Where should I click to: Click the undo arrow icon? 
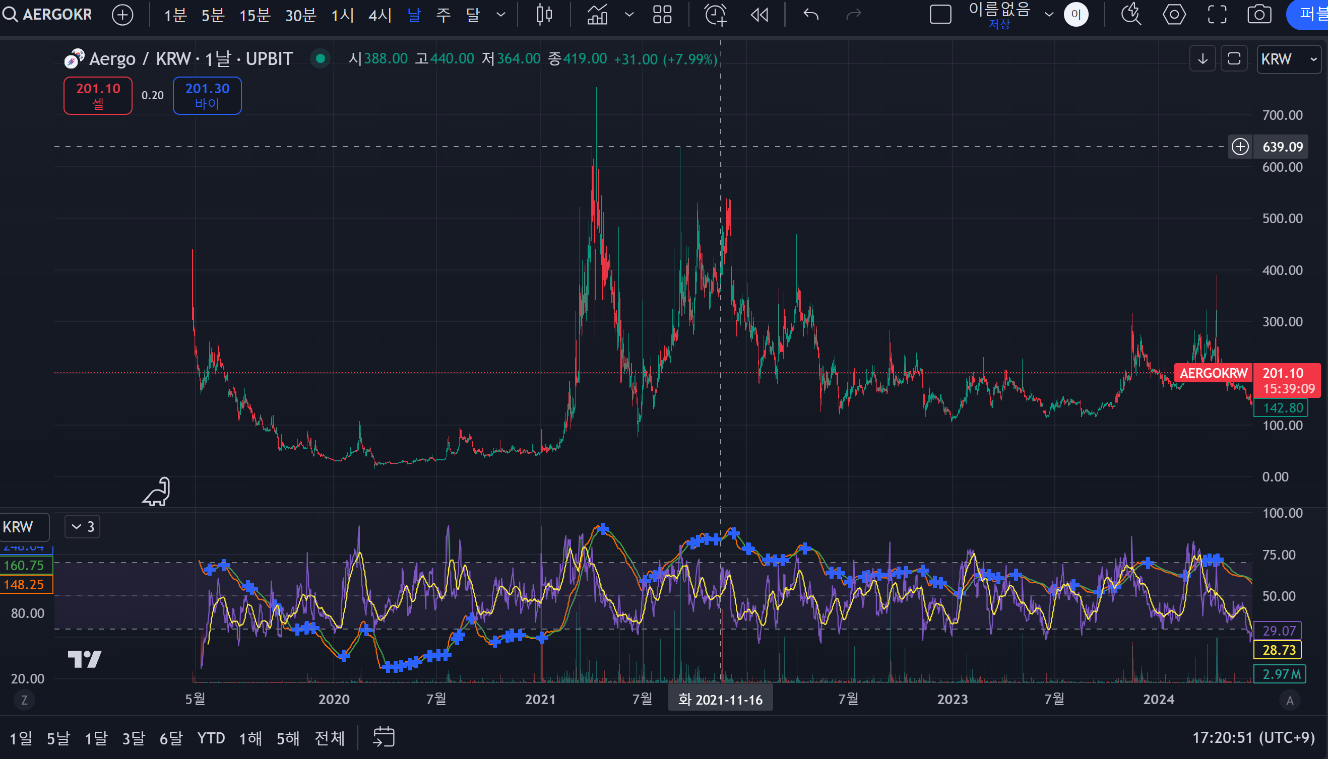(x=810, y=15)
